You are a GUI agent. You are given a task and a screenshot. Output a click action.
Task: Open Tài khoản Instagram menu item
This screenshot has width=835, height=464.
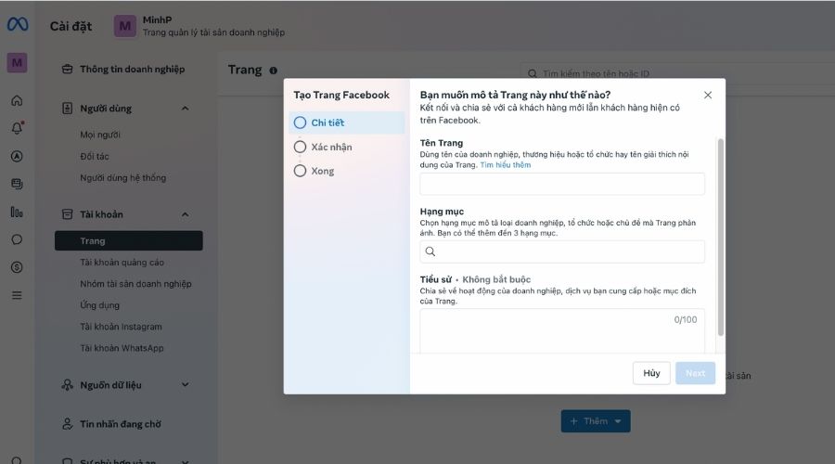[121, 327]
